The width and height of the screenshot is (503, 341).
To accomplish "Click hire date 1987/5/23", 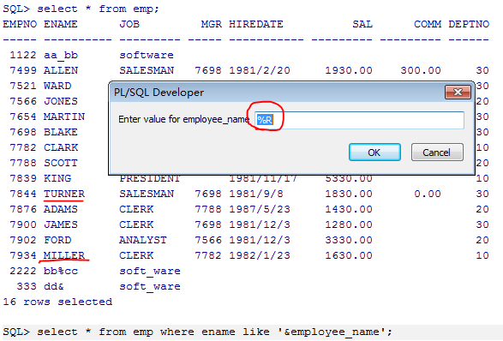I will tap(260, 209).
